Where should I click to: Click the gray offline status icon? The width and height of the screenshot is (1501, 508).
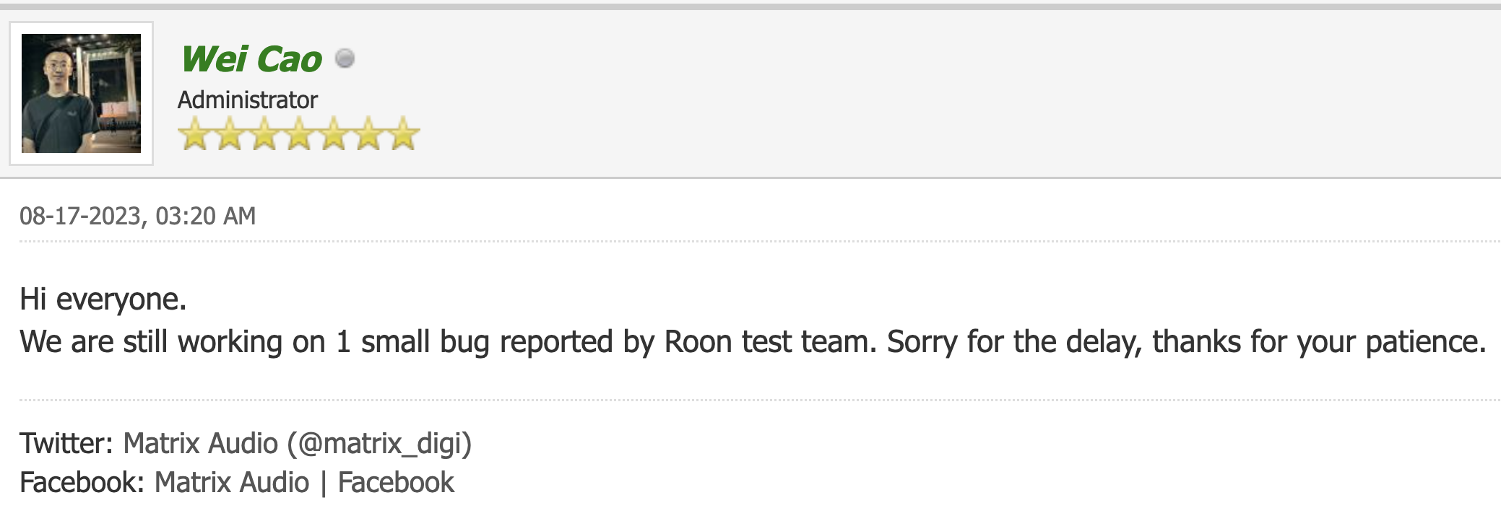coord(345,58)
